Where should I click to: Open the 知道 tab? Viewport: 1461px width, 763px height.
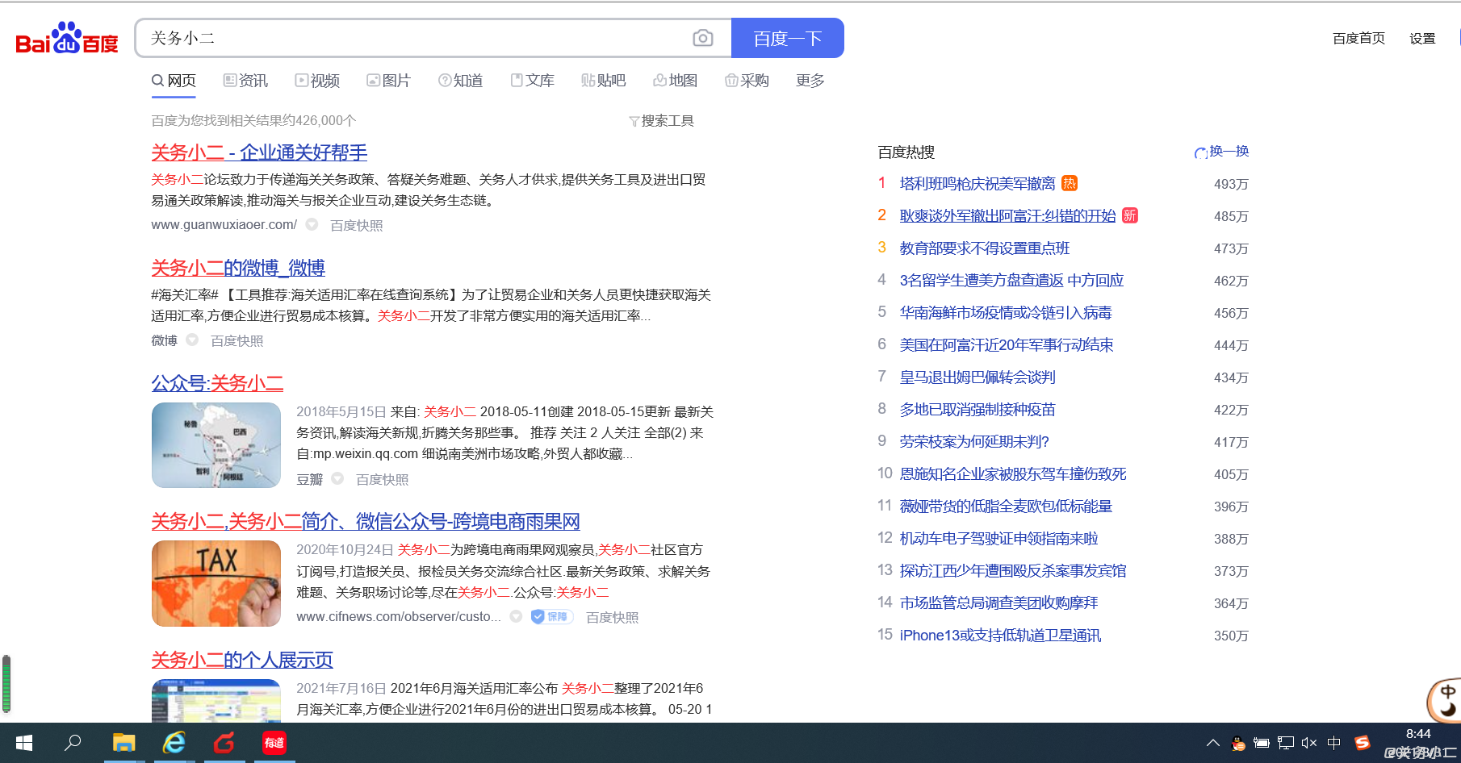(460, 81)
